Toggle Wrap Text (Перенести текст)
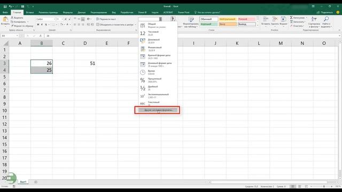This screenshot has height=192, width=342. [x=106, y=19]
